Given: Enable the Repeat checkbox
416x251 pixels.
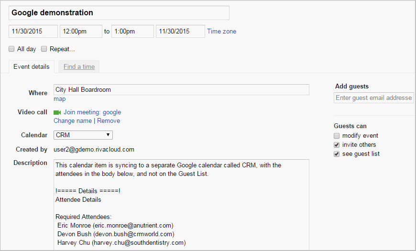Looking at the screenshot, I should point(44,49).
